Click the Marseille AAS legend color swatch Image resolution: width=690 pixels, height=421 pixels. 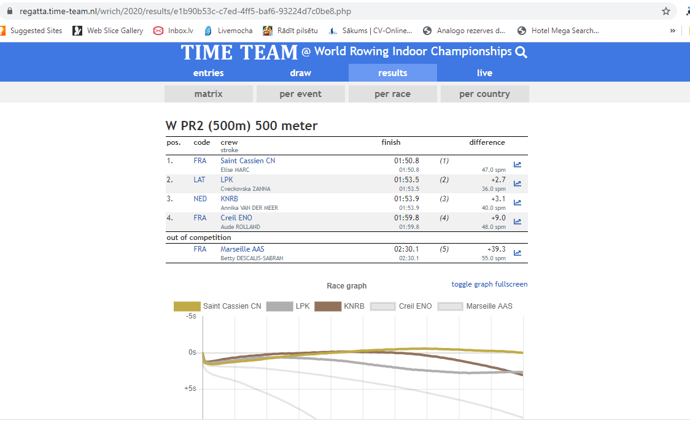tap(450, 306)
